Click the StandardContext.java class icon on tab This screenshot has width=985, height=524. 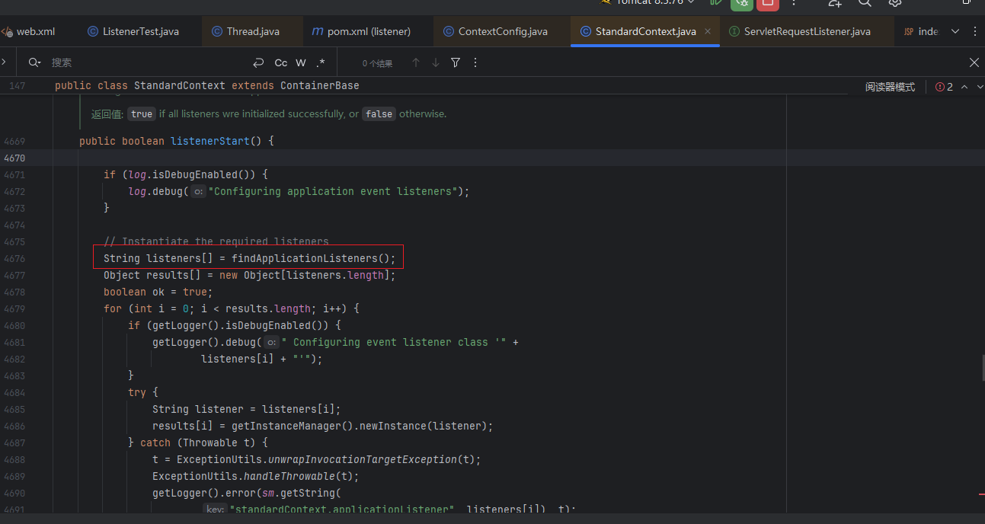[x=585, y=31]
